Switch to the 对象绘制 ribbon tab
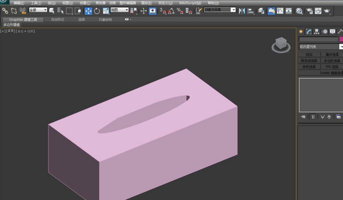Viewport: 343px width, 200px height. (105, 20)
